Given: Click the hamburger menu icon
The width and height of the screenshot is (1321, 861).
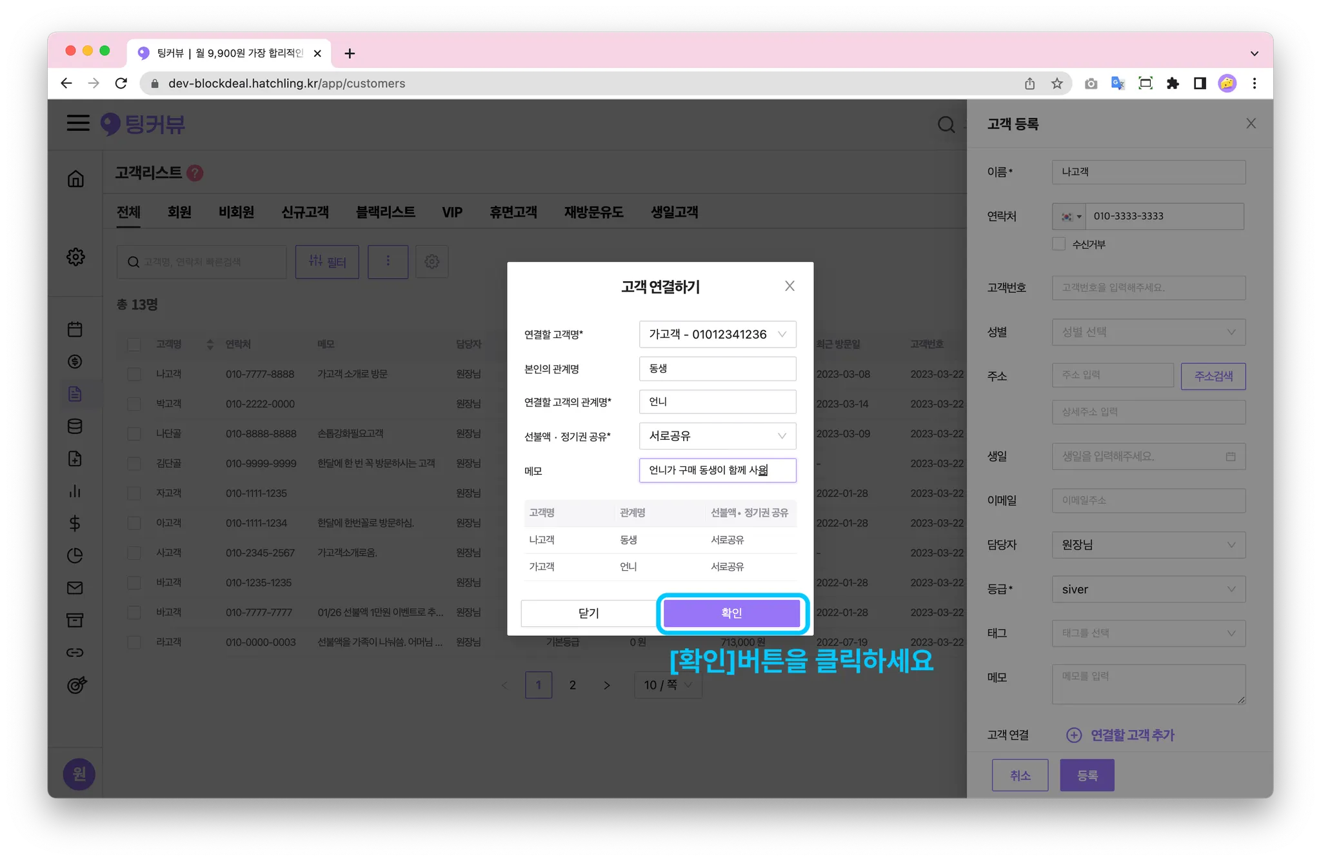Looking at the screenshot, I should pos(78,123).
